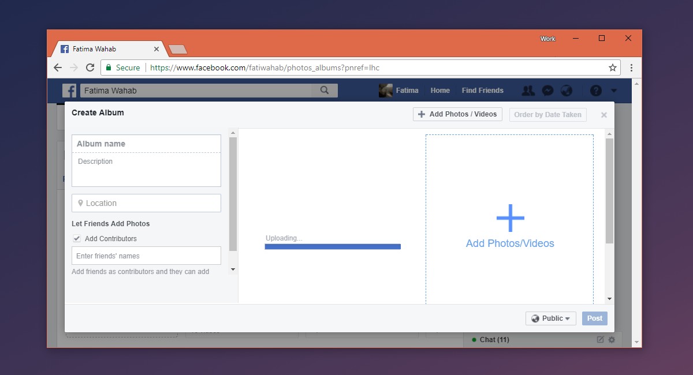Click the Description text area
Screen dimensions: 693x375
146,170
